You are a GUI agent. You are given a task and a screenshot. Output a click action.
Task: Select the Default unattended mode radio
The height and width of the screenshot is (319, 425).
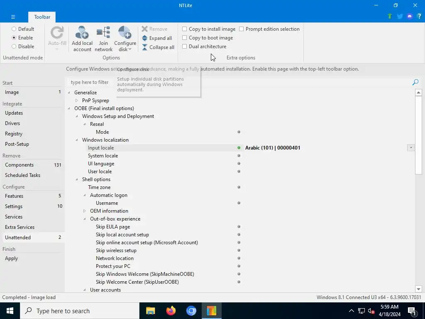[14, 29]
